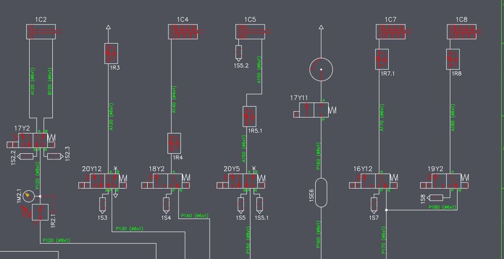
Task: Select the P170 (ø6x1) line label
Action: point(383,240)
